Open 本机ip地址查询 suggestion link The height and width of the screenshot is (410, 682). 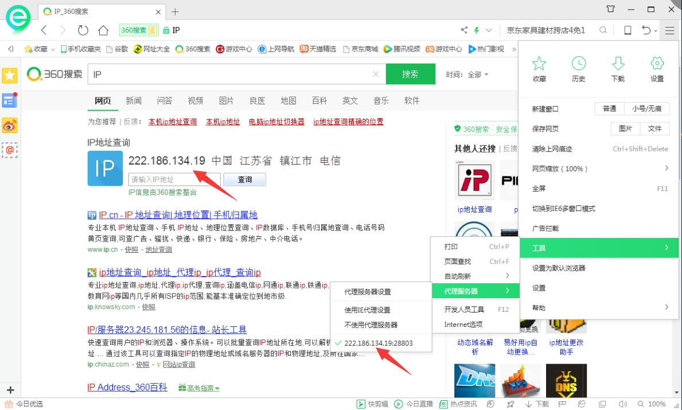[172, 122]
